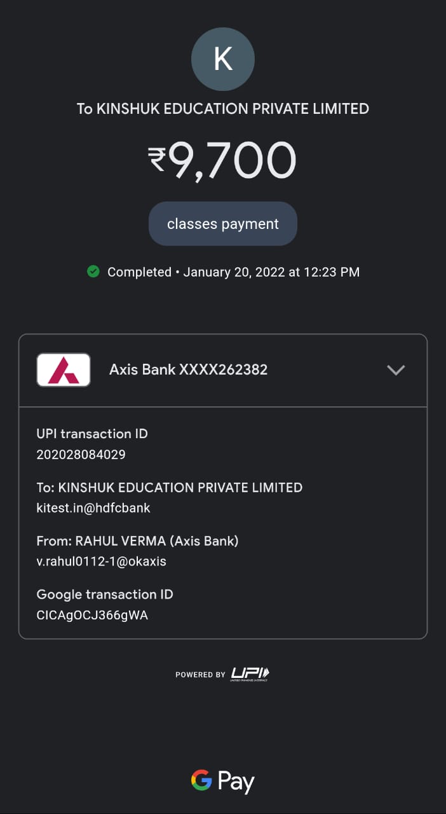
Task: Click the green Completed checkmark icon
Action: click(x=93, y=272)
